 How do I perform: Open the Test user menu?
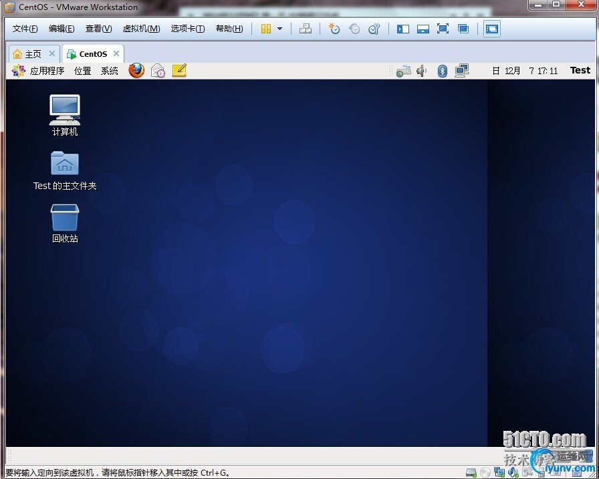click(x=580, y=70)
